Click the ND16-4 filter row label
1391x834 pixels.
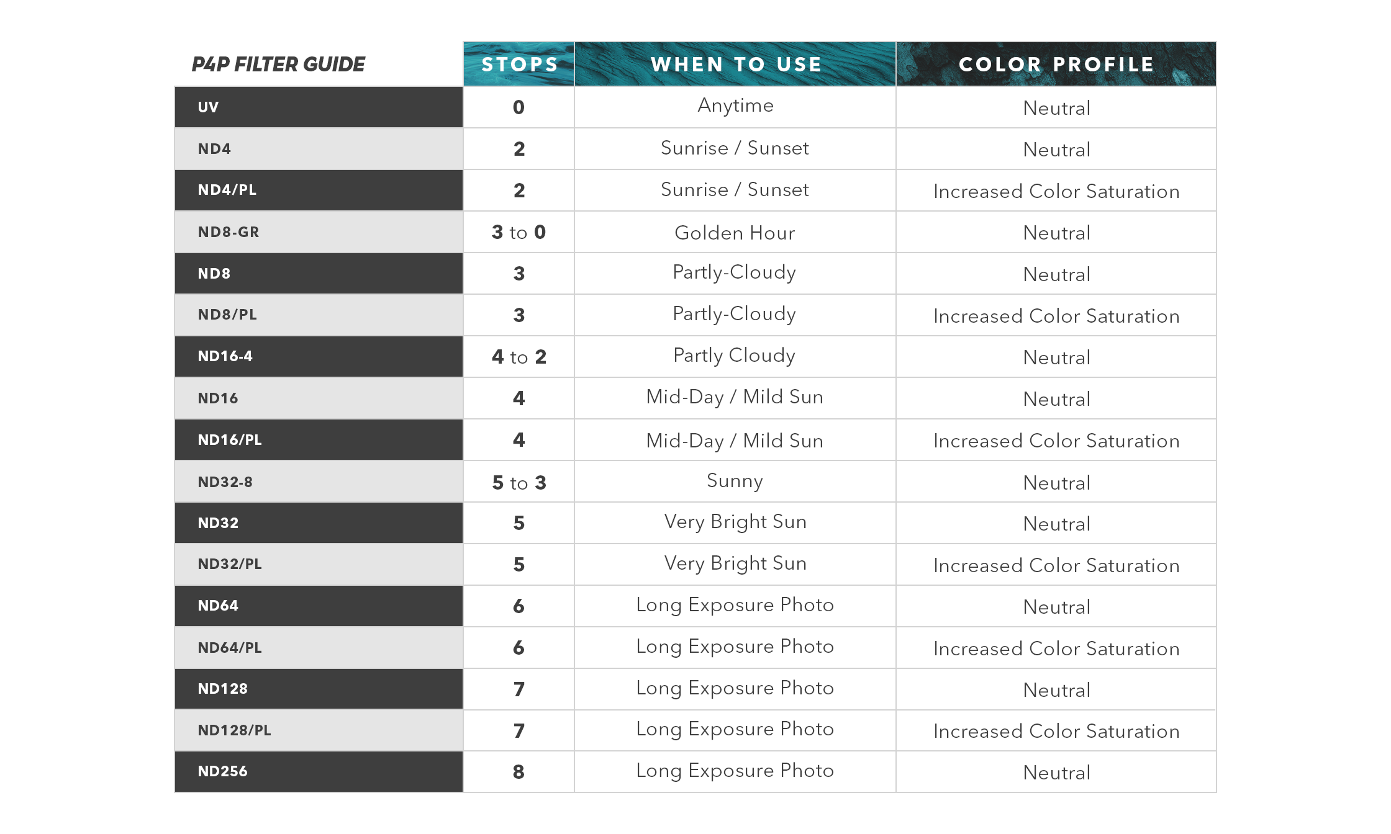225,357
